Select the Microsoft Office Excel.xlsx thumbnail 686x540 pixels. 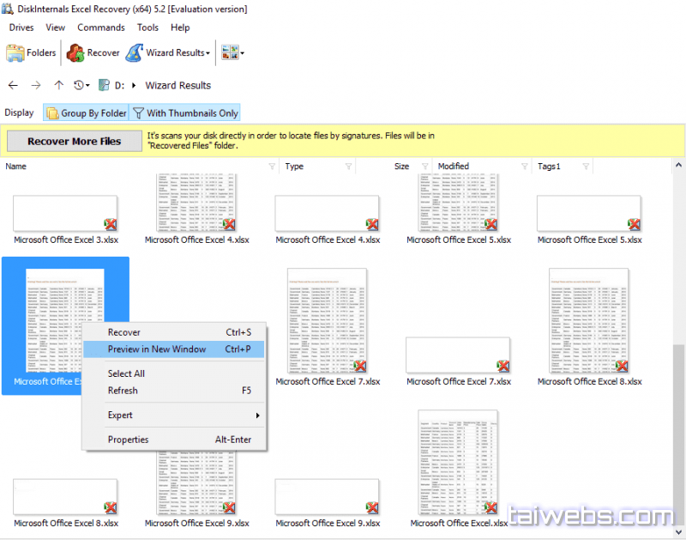click(x=458, y=462)
